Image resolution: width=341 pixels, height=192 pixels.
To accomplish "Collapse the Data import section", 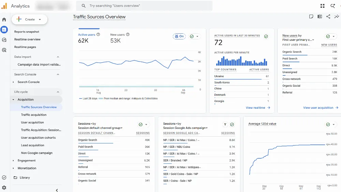I will coord(58,57).
